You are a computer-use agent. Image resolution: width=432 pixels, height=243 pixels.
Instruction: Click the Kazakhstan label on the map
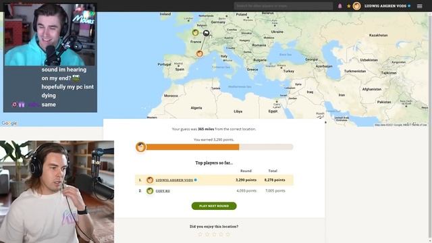[378, 35]
